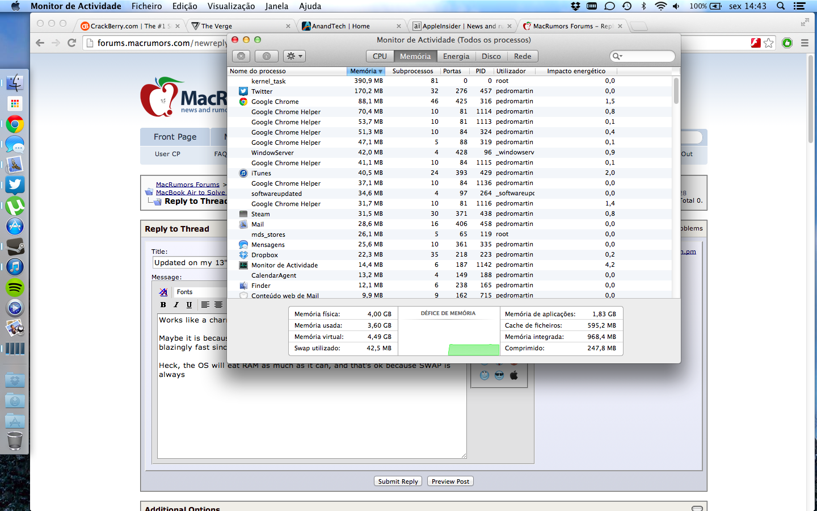
Task: Select the Memória tab
Action: 415,56
